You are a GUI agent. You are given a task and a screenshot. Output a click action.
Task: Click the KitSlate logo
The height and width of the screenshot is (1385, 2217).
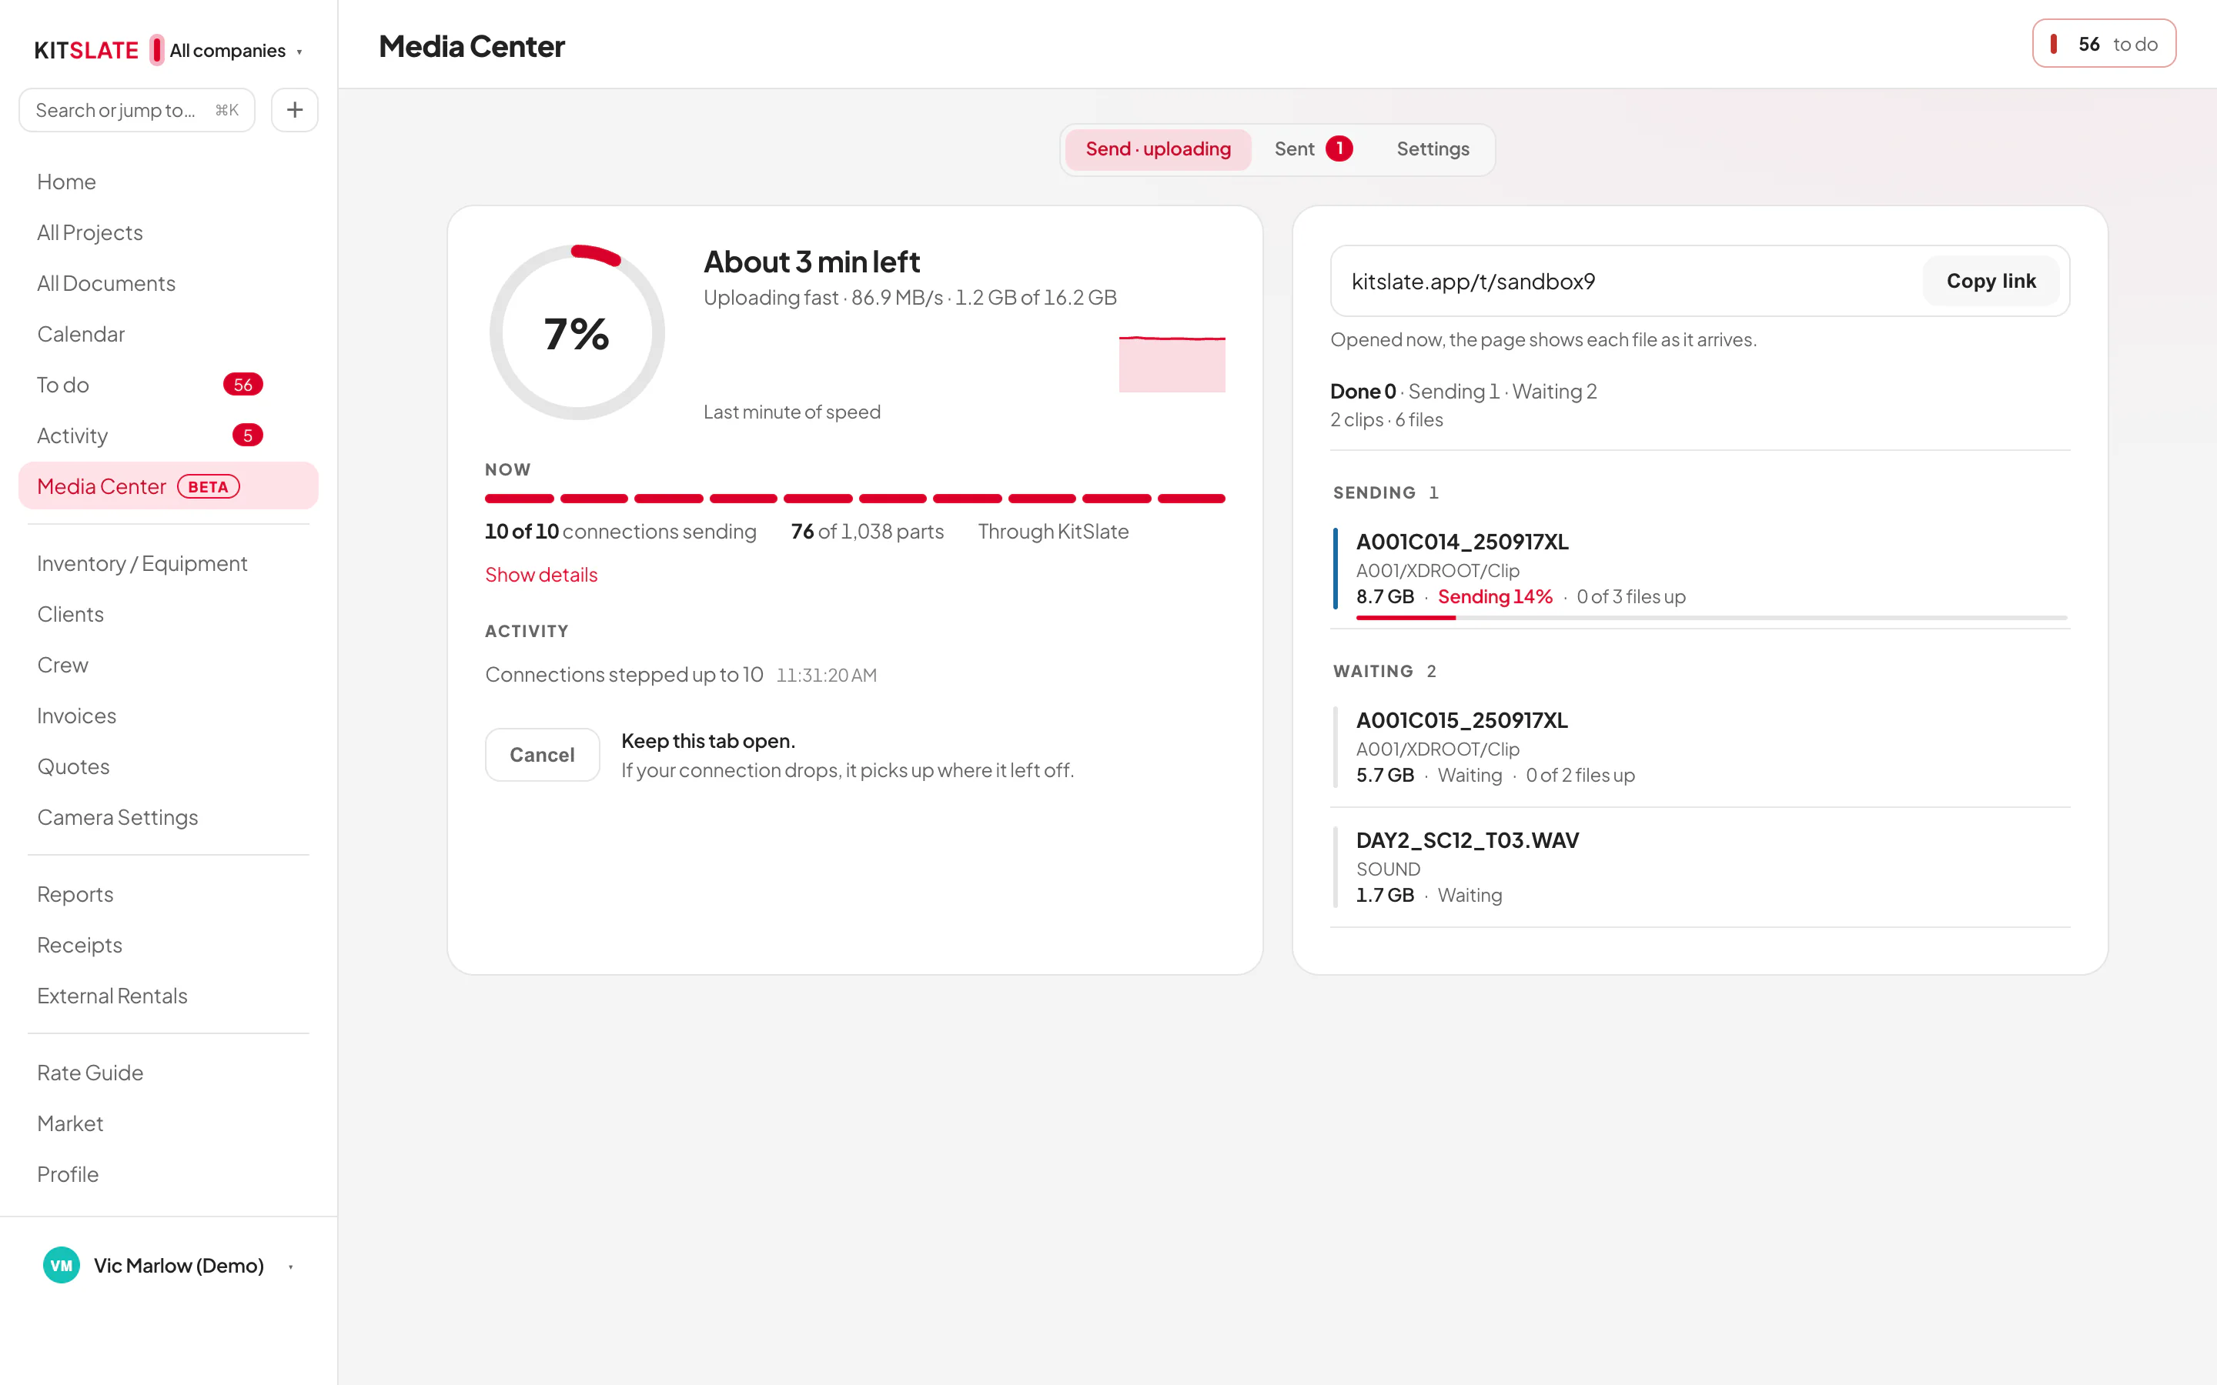[x=86, y=50]
